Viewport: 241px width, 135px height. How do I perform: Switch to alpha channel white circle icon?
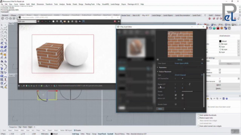click(53, 21)
